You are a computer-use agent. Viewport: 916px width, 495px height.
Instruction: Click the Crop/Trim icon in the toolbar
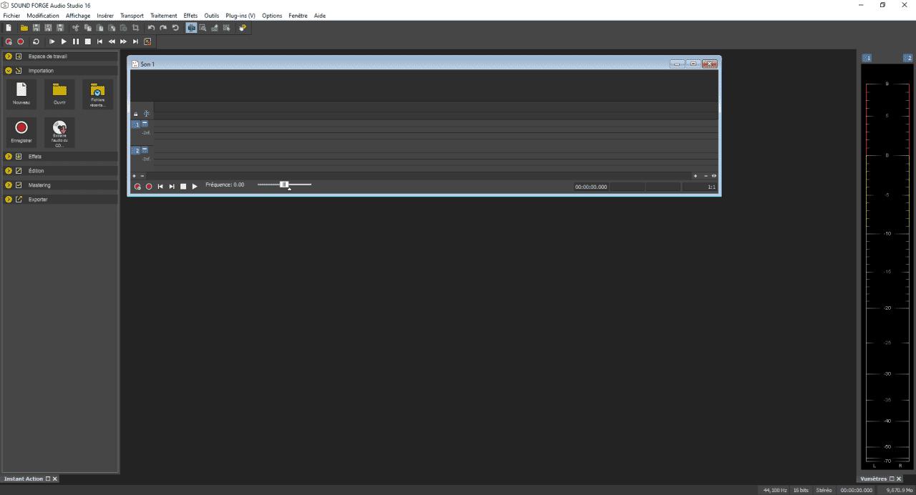137,27
